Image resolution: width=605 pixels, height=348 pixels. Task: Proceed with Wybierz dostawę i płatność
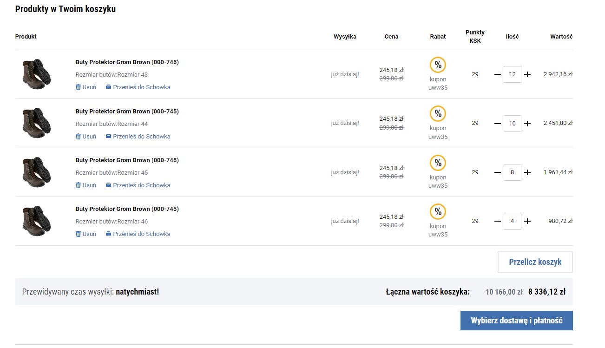click(x=516, y=321)
